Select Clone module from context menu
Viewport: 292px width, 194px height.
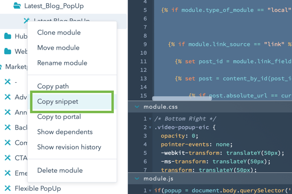click(x=59, y=33)
